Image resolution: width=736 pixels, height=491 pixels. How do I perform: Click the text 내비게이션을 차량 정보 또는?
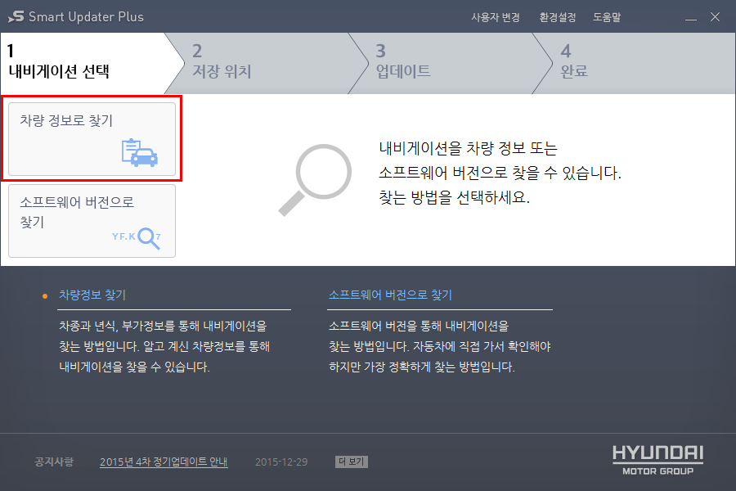point(468,148)
